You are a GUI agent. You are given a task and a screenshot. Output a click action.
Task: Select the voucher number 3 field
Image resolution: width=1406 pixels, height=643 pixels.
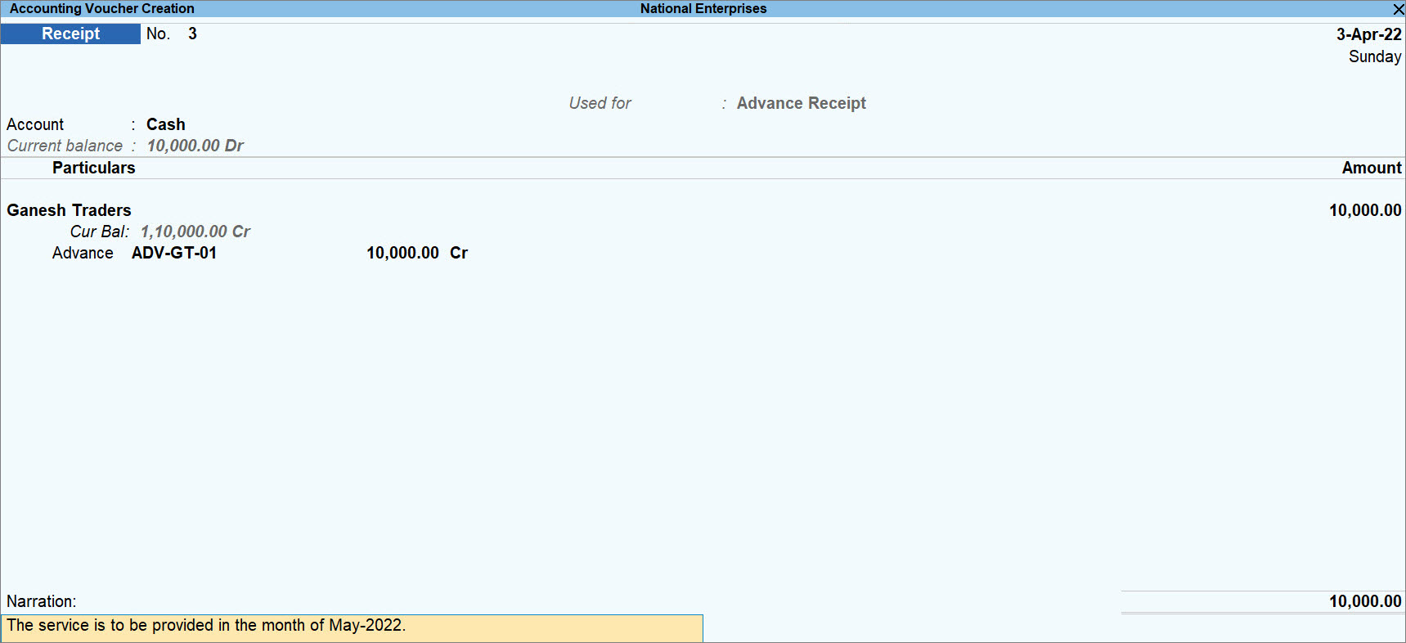192,34
